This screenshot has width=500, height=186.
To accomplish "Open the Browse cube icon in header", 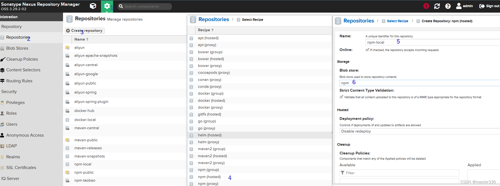I will [x=93, y=6].
